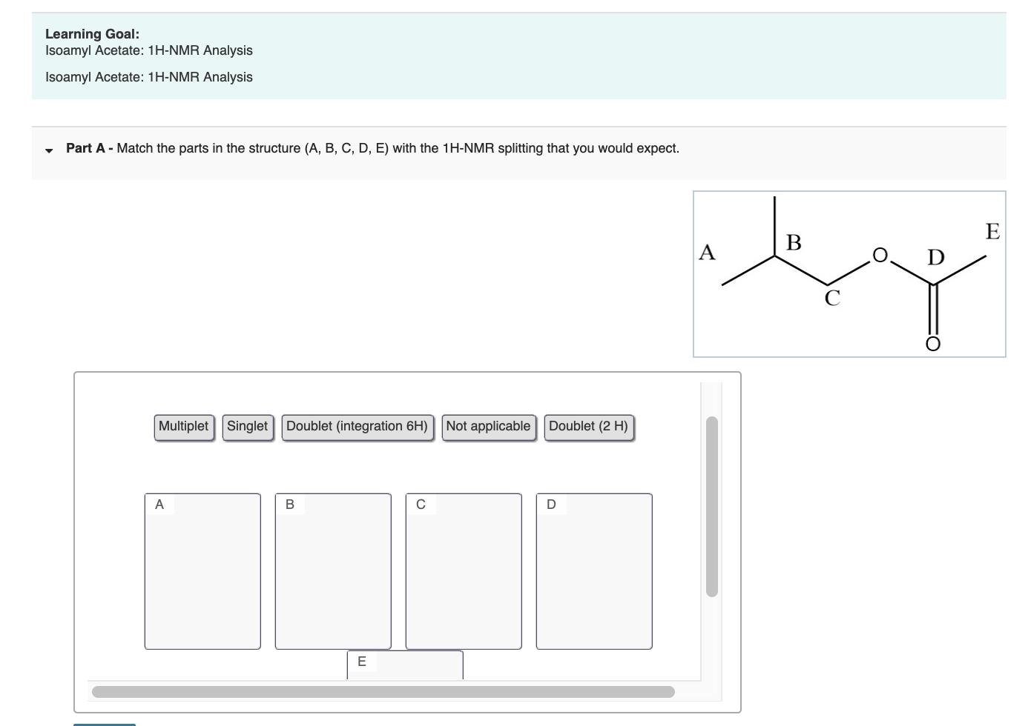Choose the Not applicable tile
Screen dimensions: 1028x726
[x=489, y=427]
